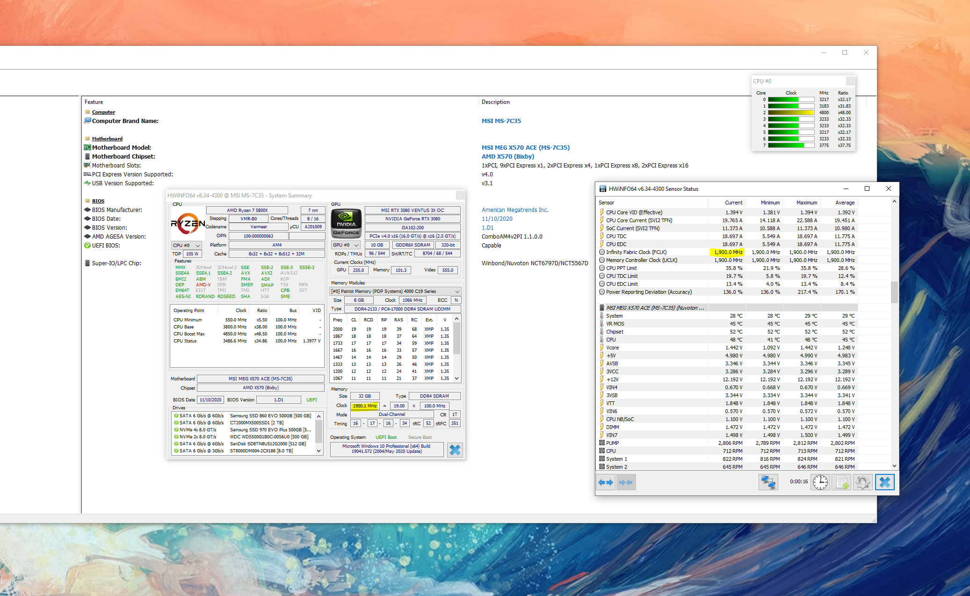Click the AMD Ryzen 7 5800X name field

[x=247, y=210]
